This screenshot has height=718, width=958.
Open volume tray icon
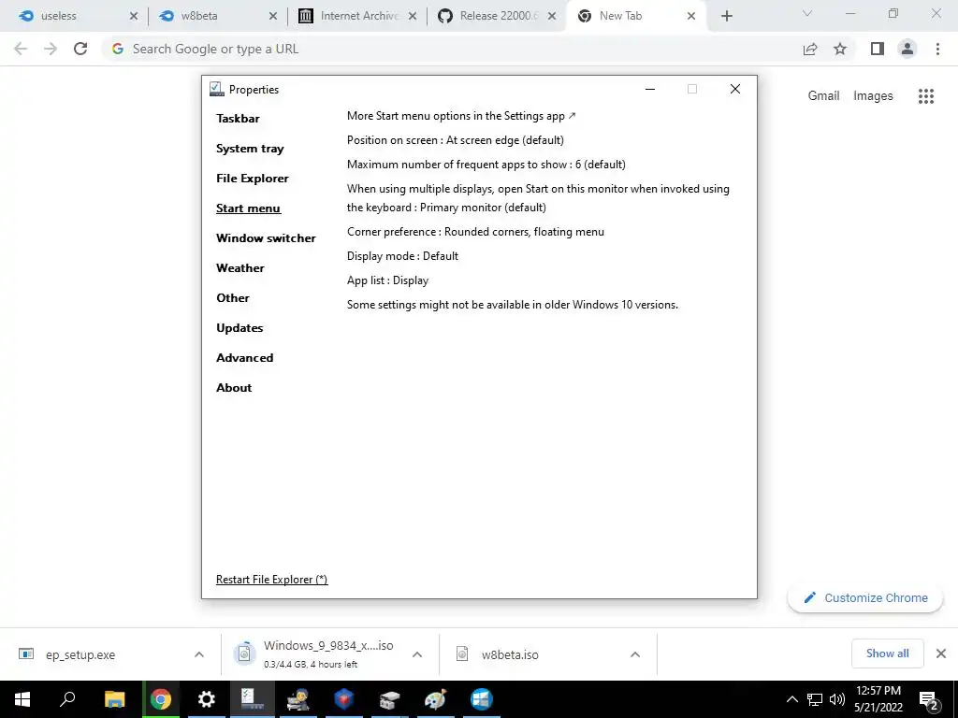point(837,699)
